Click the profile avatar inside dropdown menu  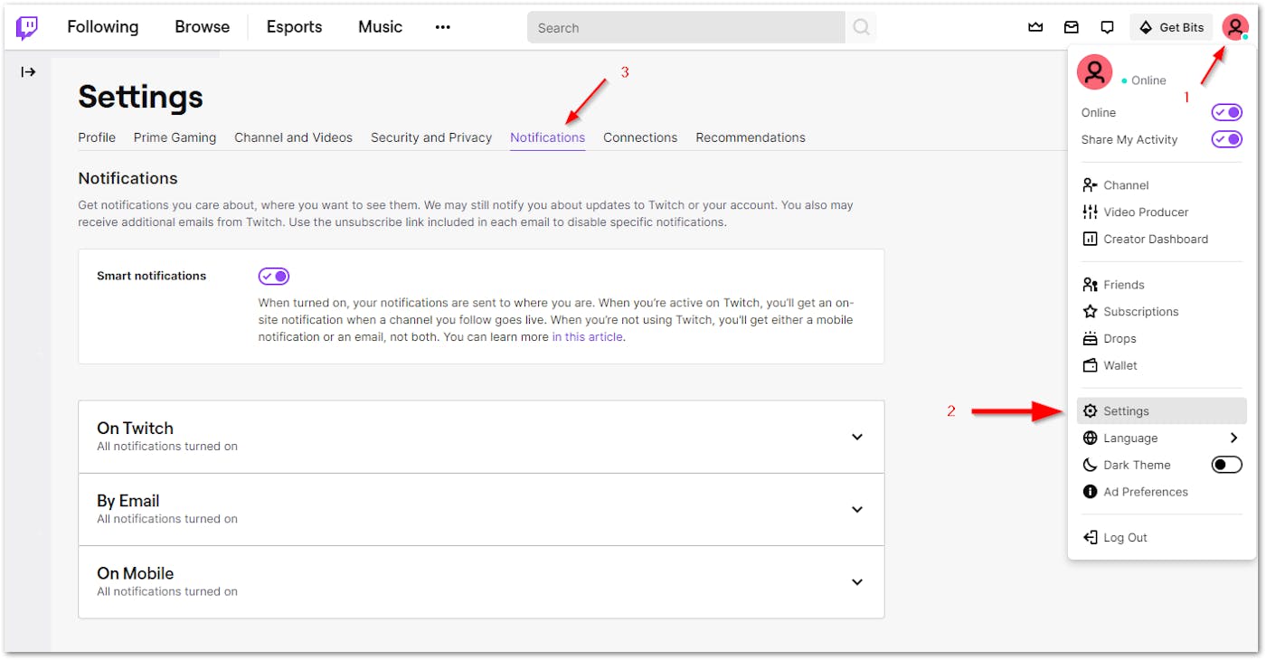tap(1094, 71)
